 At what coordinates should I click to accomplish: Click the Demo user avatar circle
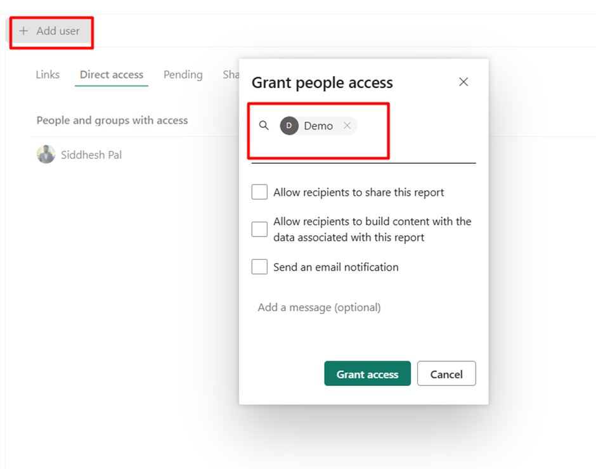click(x=289, y=125)
